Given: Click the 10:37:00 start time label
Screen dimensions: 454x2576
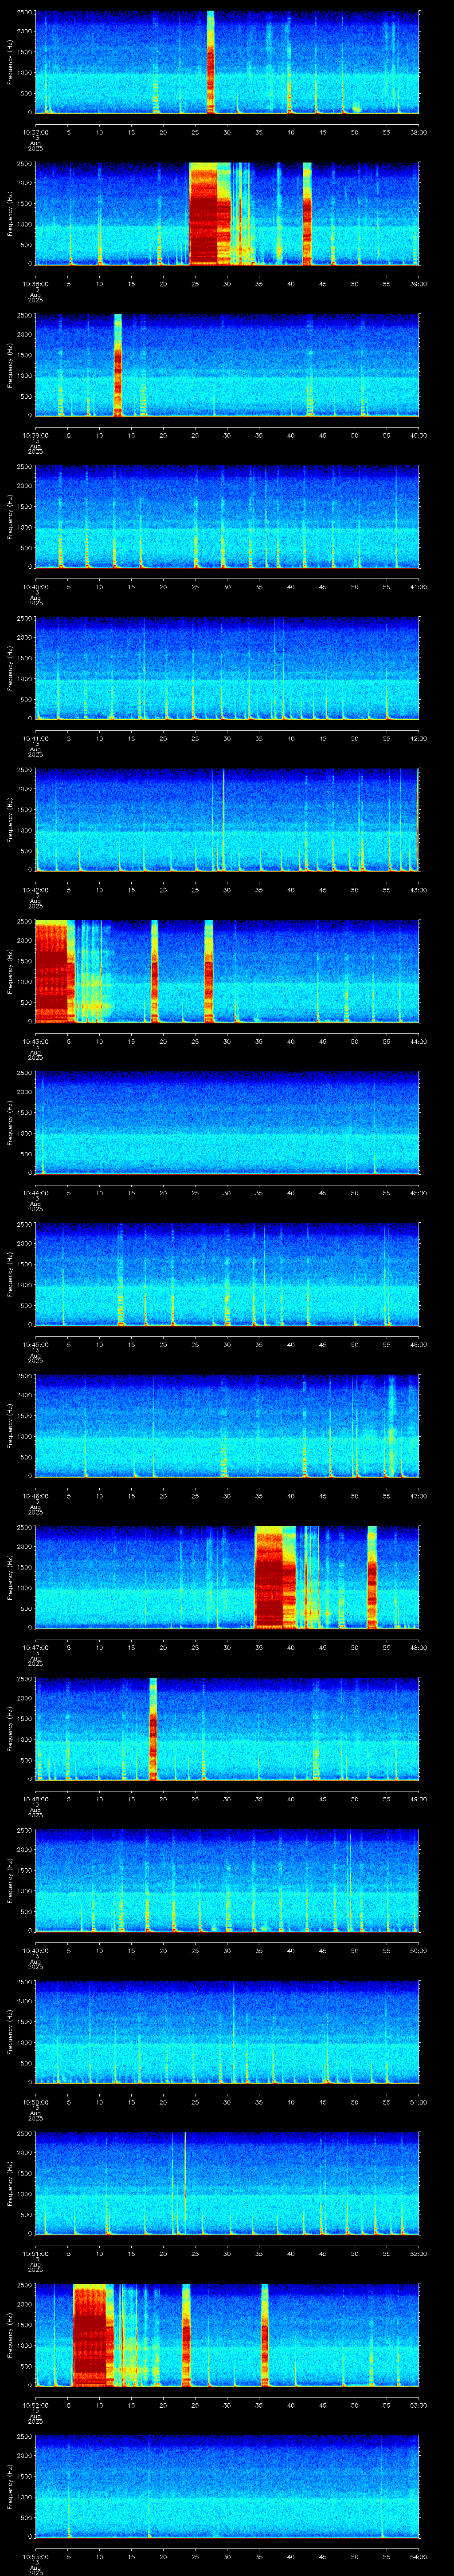Looking at the screenshot, I should tap(35, 132).
